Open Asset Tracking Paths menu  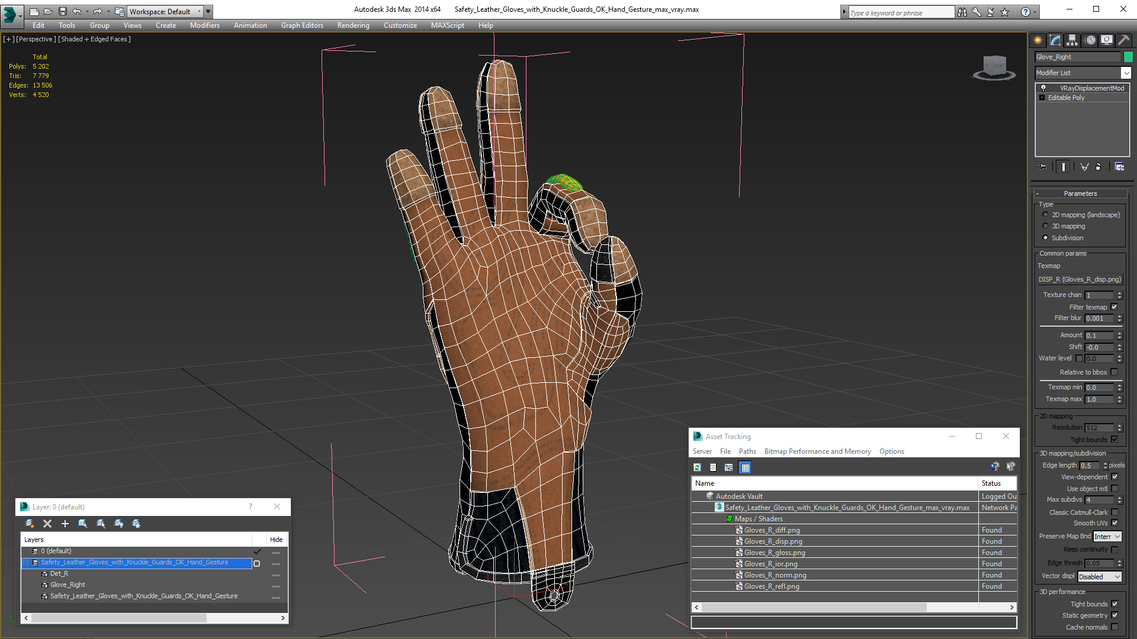[x=747, y=451]
